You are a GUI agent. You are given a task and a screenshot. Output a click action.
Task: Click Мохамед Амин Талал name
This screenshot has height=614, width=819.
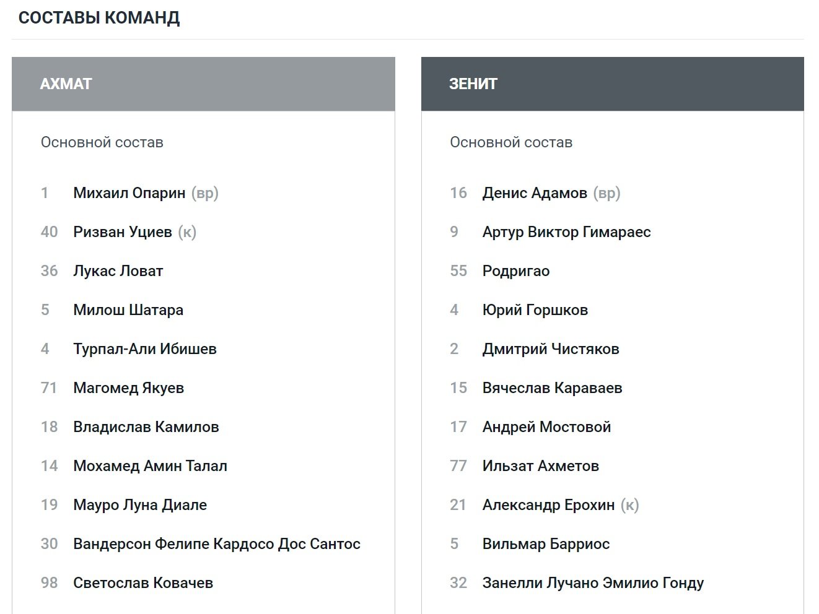pyautogui.click(x=150, y=466)
